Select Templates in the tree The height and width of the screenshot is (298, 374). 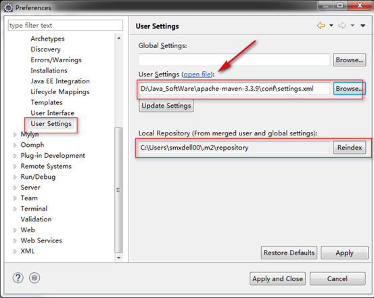(47, 102)
